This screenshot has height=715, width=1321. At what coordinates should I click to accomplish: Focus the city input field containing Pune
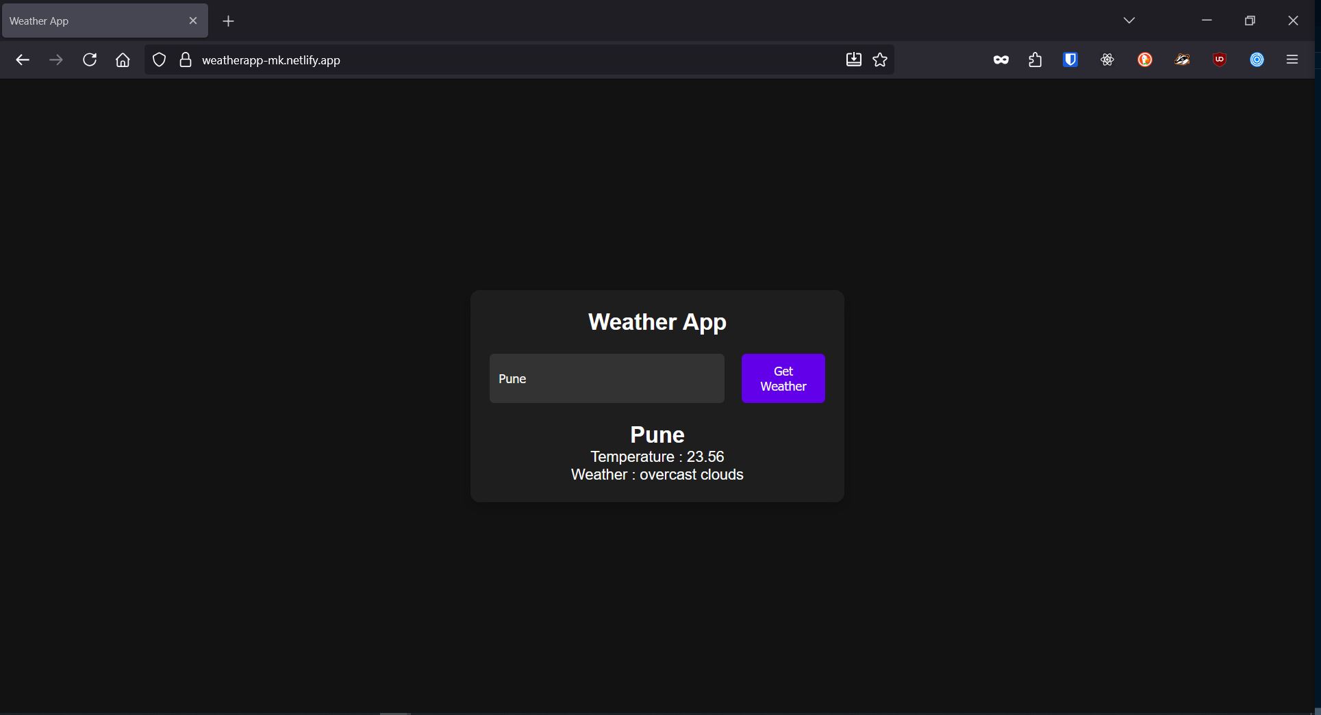coord(607,378)
